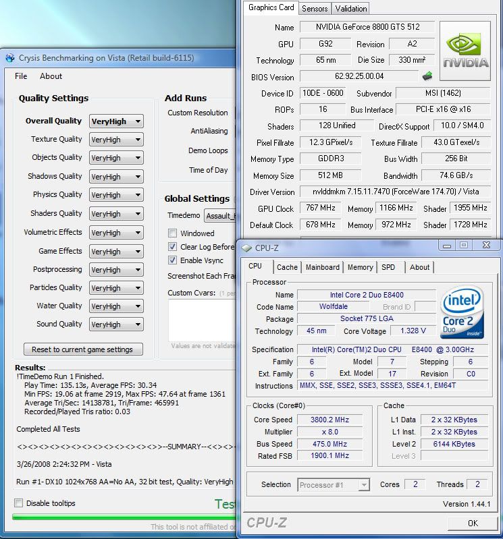503x539 pixels.
Task: Open the Volumetric Effects dropdown
Action: tap(116, 233)
